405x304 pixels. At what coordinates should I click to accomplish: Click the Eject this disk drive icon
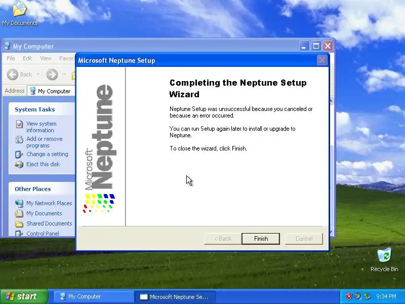19,164
